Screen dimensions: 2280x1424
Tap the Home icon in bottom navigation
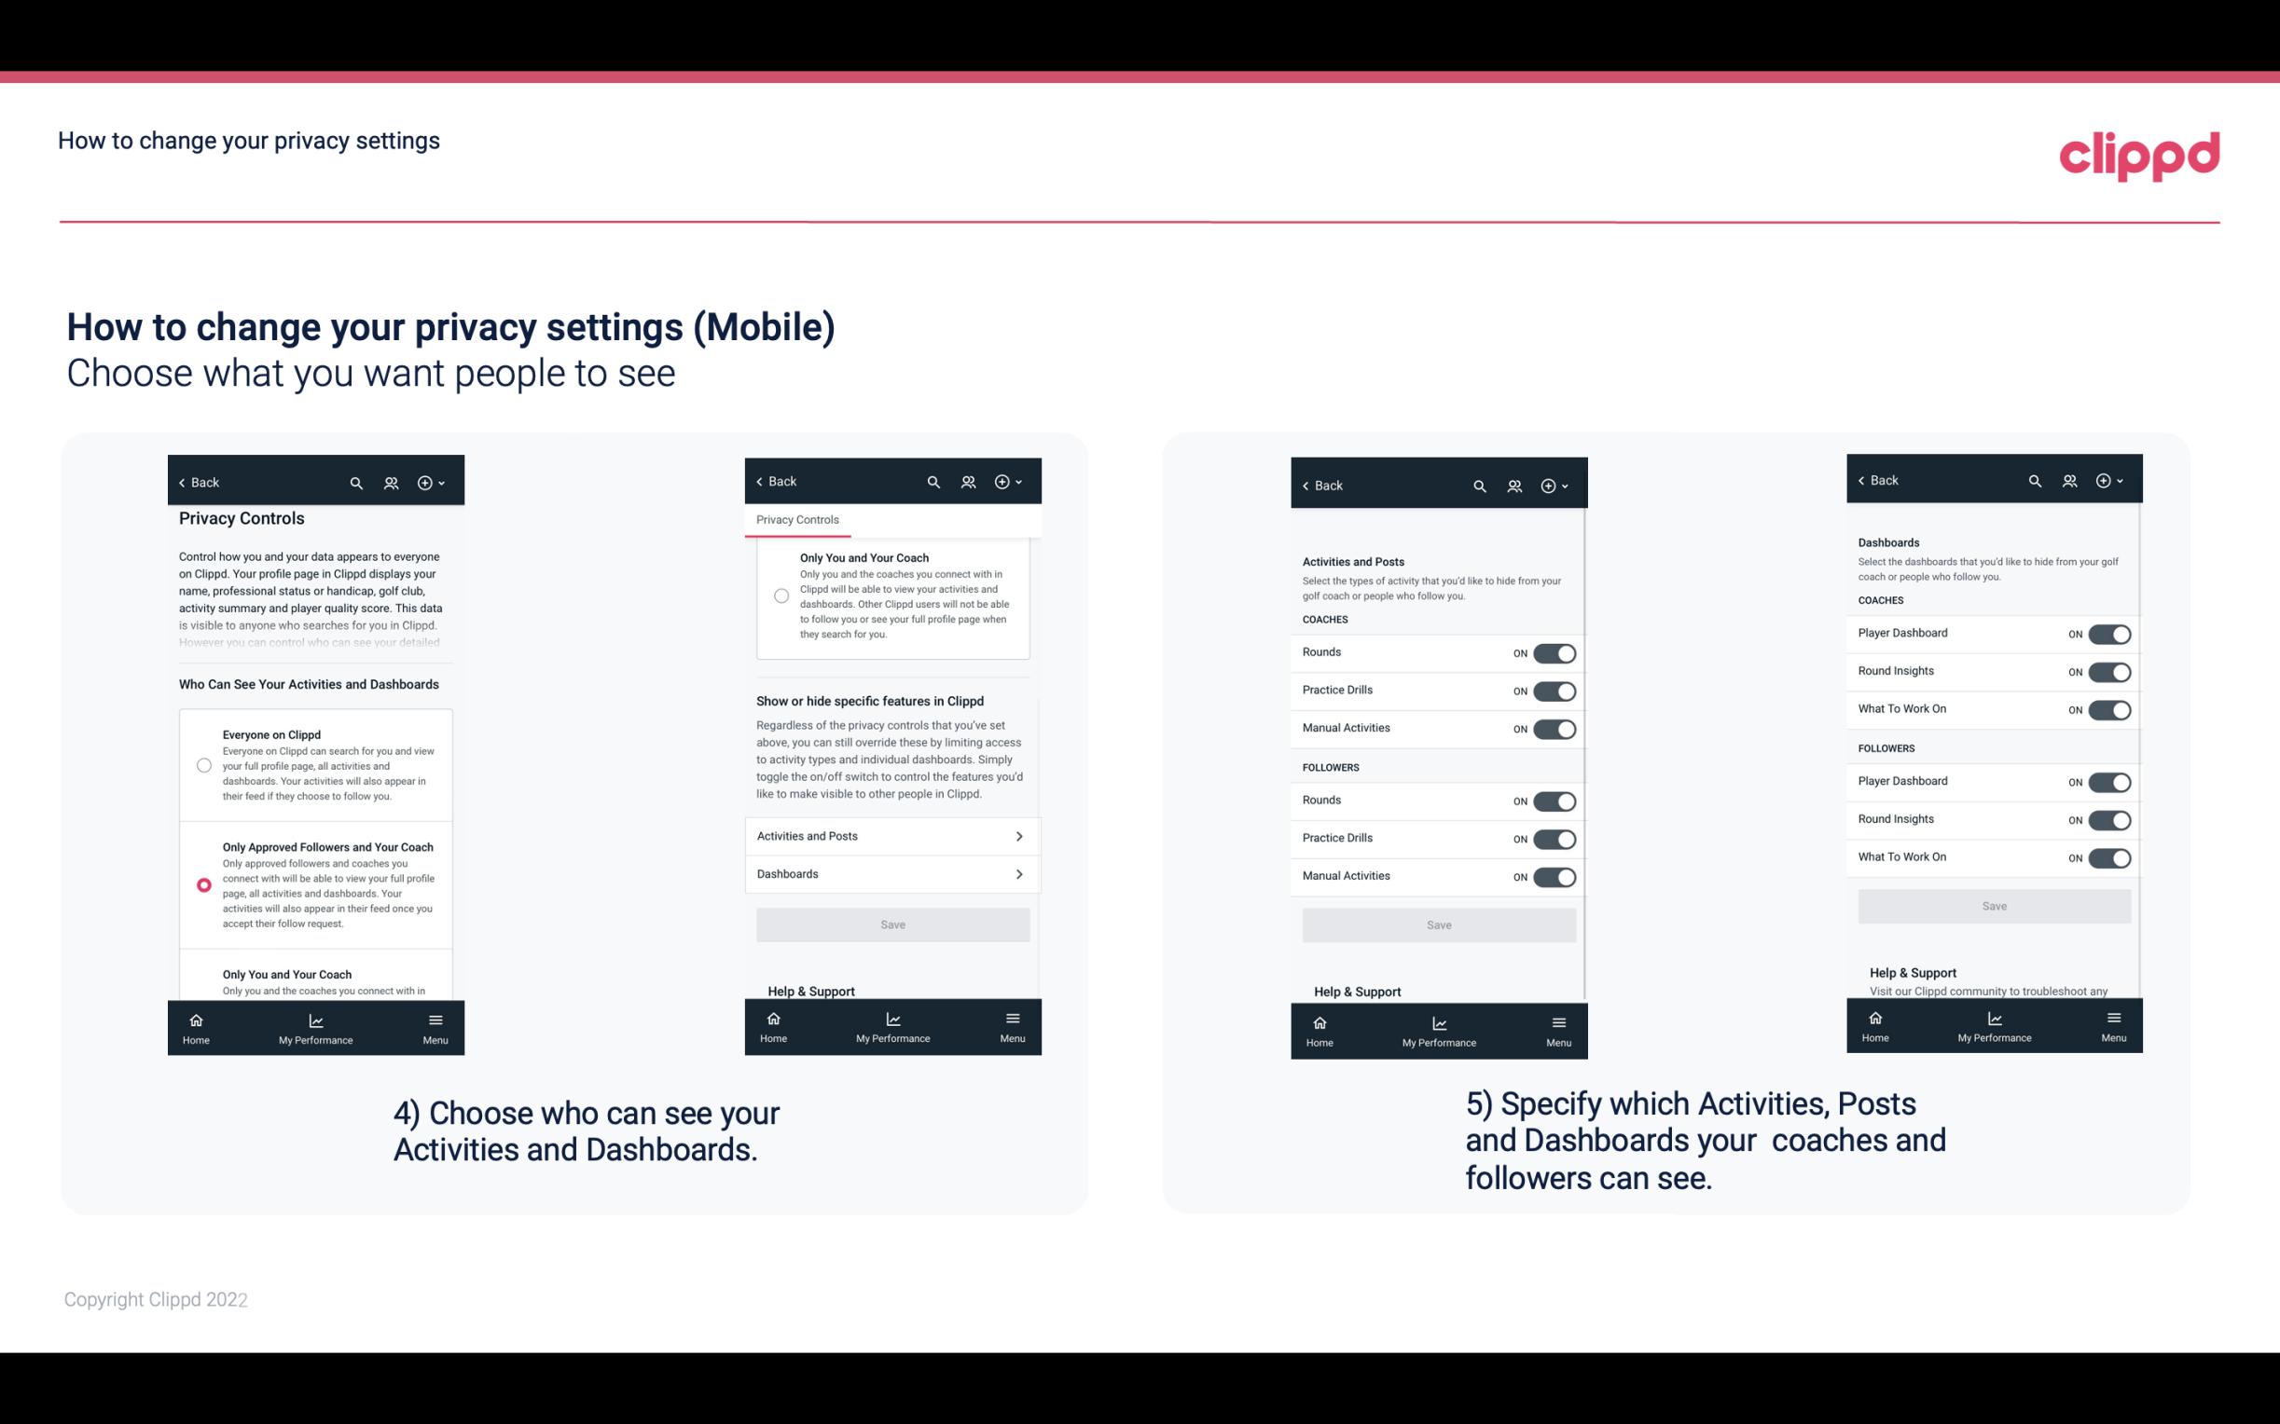pyautogui.click(x=195, y=1019)
